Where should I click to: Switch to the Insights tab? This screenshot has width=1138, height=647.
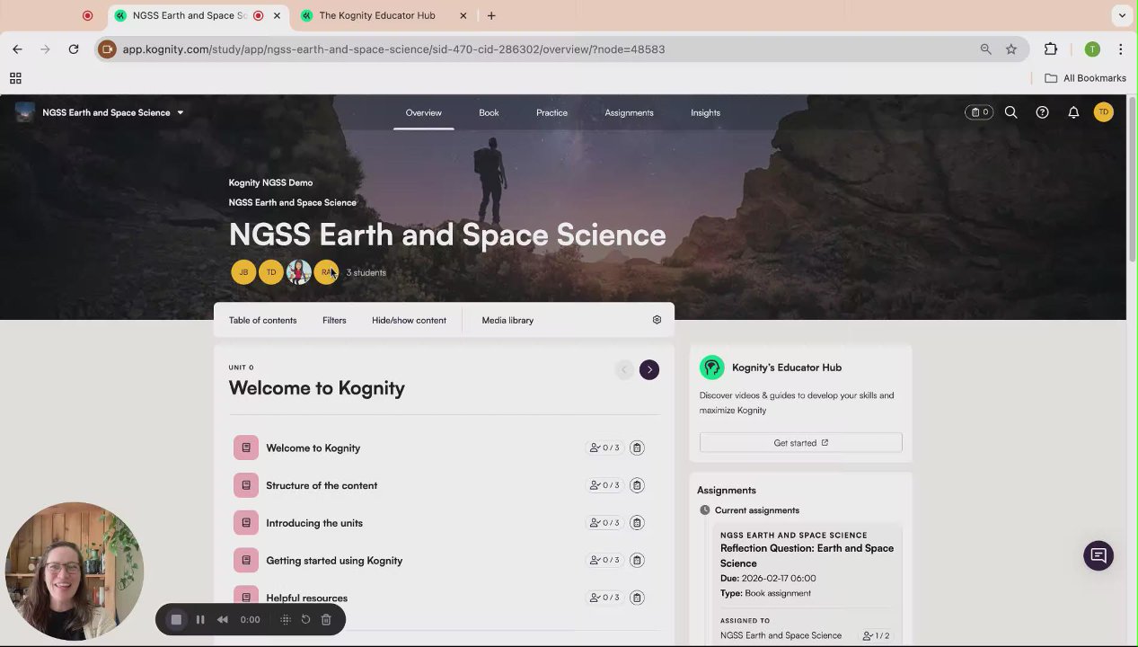tap(705, 112)
